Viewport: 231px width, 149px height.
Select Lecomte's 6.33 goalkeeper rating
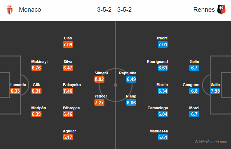tap(16, 91)
